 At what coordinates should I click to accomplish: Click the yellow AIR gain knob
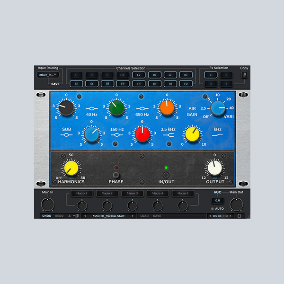(x=192, y=134)
